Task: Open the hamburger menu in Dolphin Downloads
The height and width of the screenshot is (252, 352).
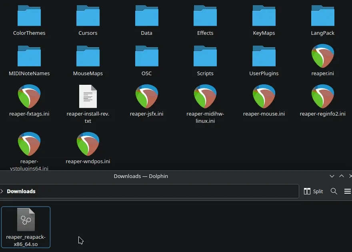Action: [x=348, y=191]
